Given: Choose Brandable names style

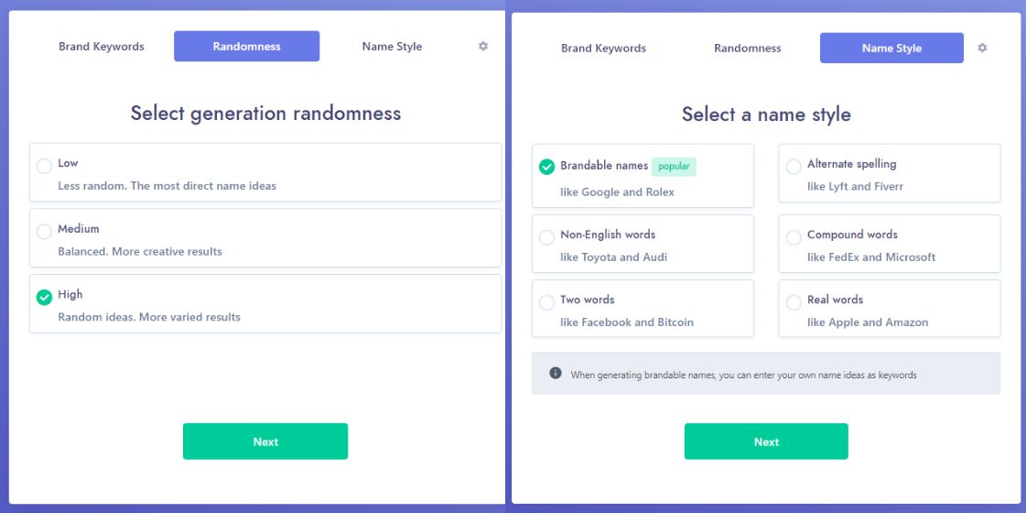Looking at the screenshot, I should tap(643, 176).
